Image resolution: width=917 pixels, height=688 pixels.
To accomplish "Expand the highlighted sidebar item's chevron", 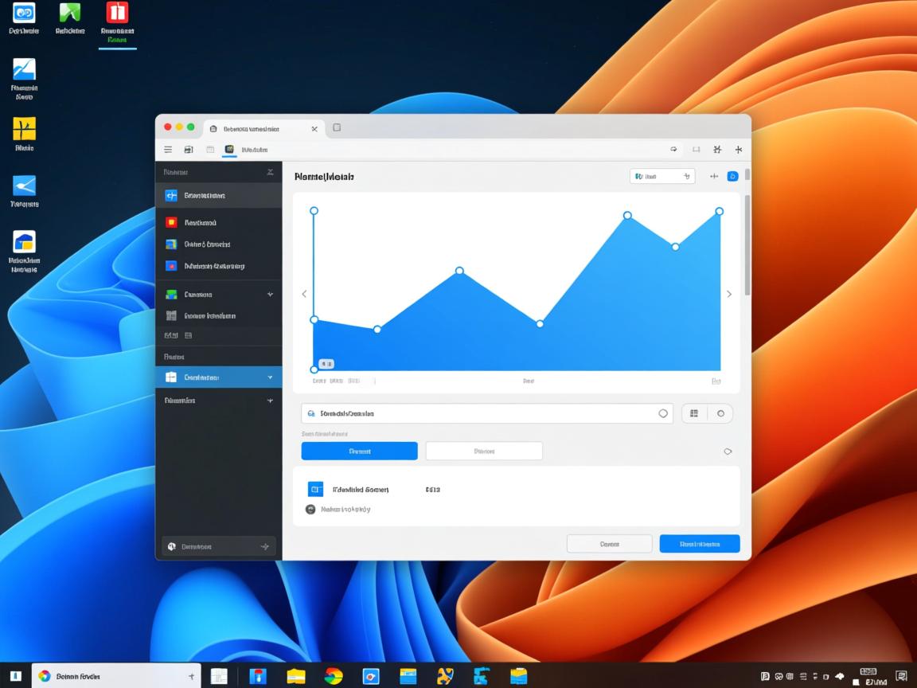I will pyautogui.click(x=270, y=377).
